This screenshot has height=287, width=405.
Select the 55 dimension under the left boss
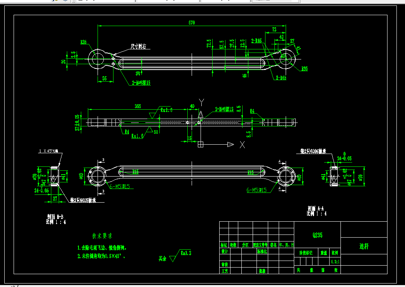click(x=104, y=78)
